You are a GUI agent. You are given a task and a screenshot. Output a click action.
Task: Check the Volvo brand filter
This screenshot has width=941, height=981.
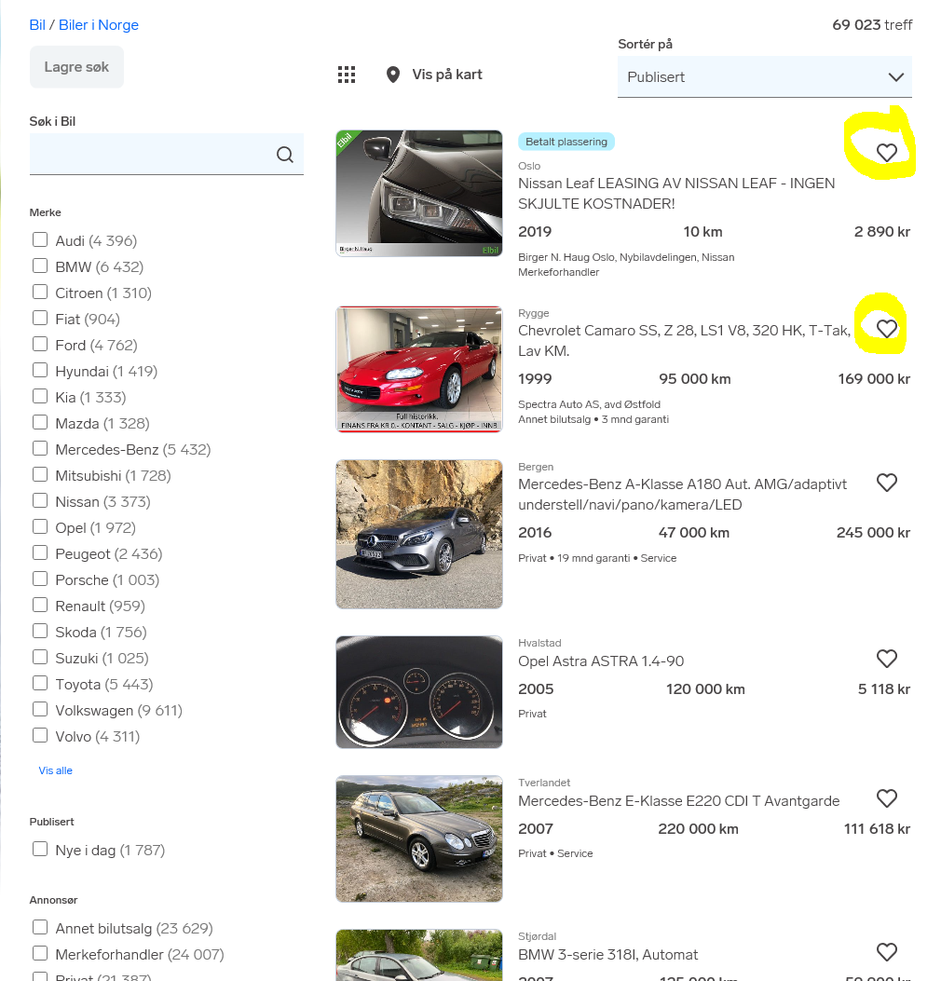click(40, 735)
